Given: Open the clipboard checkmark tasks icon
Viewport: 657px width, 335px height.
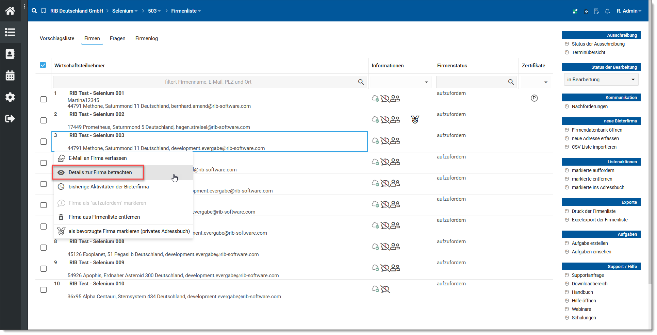Looking at the screenshot, I should [x=586, y=11].
